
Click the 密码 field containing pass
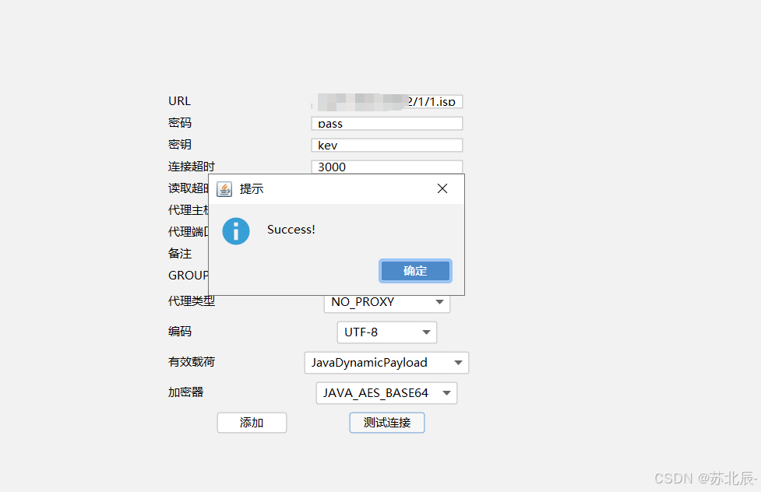(386, 124)
